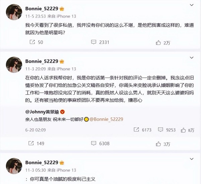Open the avatar on the 11-5 23:53 post
Screen dimensions: 201x184
tap(14, 12)
